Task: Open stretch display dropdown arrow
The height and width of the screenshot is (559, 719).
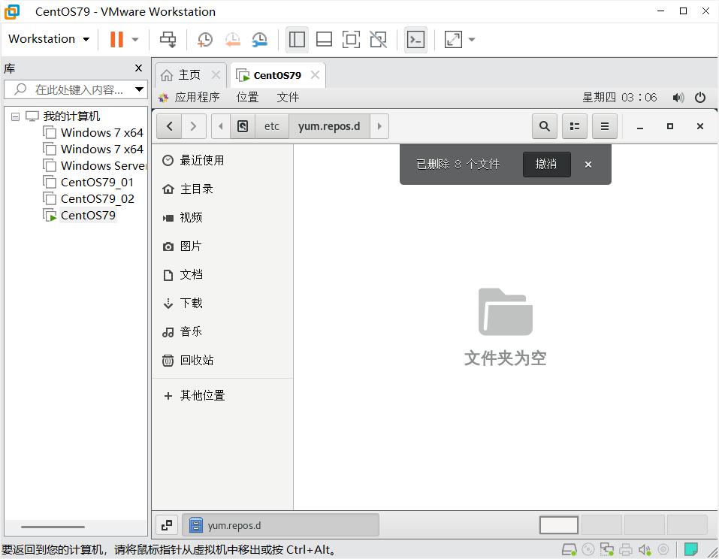Action: [x=472, y=39]
